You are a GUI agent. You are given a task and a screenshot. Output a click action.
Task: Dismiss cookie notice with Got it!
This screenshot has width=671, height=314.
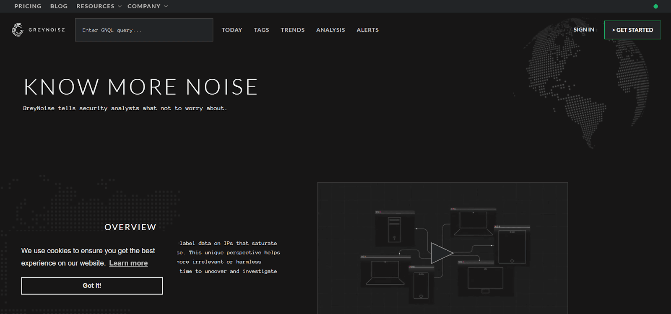tap(92, 285)
